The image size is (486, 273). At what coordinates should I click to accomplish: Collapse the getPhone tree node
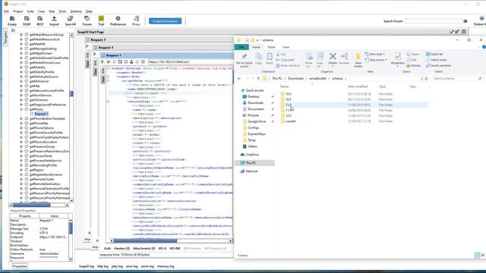coord(21,109)
